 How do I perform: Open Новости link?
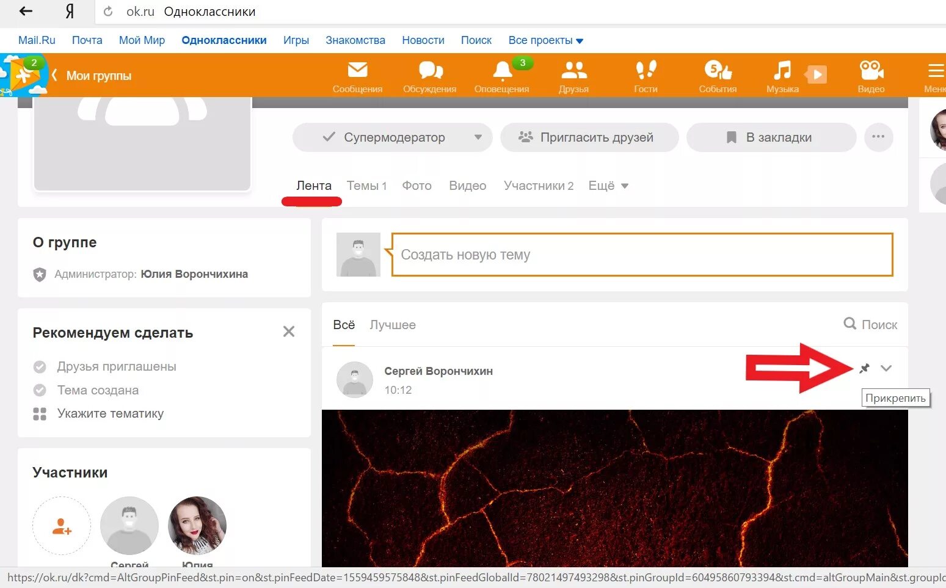(423, 40)
